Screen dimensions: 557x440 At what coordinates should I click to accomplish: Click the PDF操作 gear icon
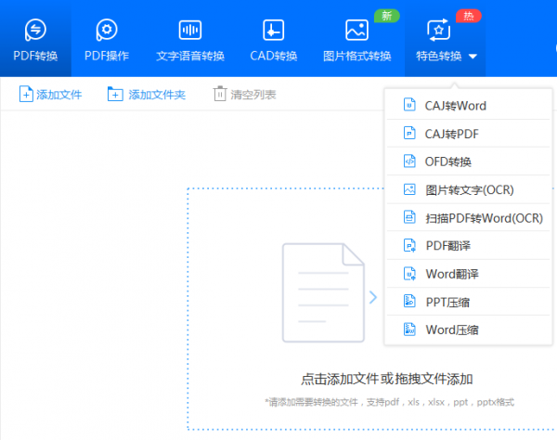click(107, 30)
